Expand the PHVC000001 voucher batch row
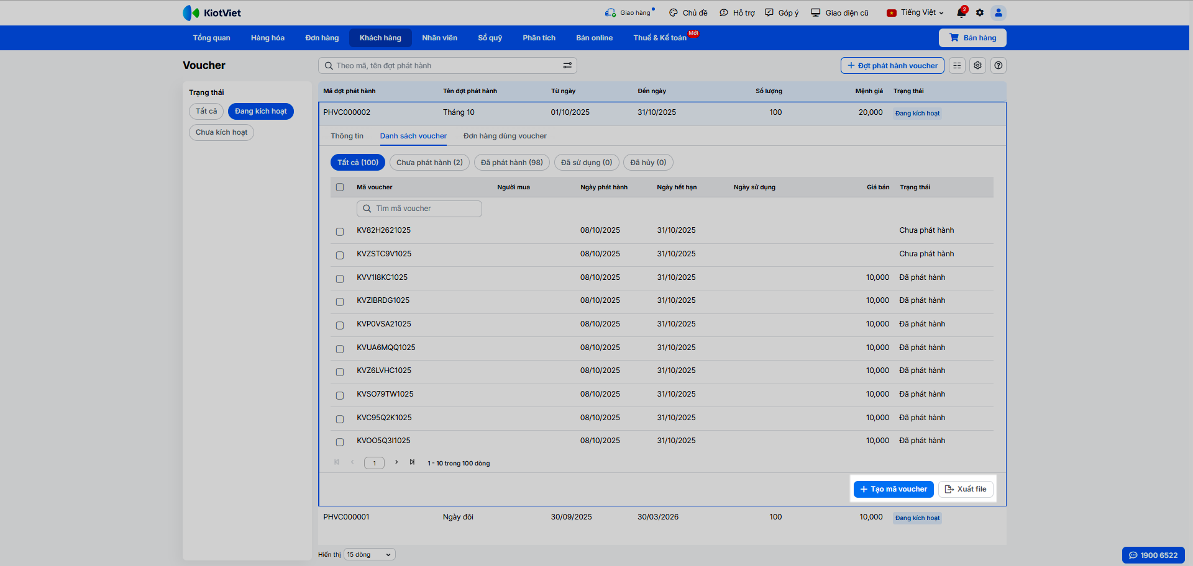1193x566 pixels. click(346, 517)
